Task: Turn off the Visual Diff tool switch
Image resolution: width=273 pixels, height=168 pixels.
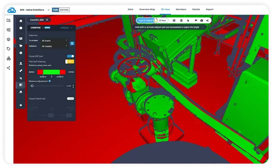Action: [70, 56]
